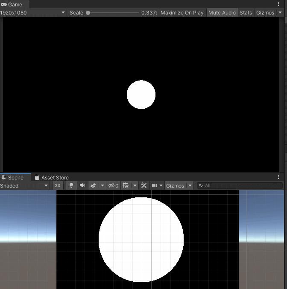Click the scene camera settings icon

(x=155, y=185)
